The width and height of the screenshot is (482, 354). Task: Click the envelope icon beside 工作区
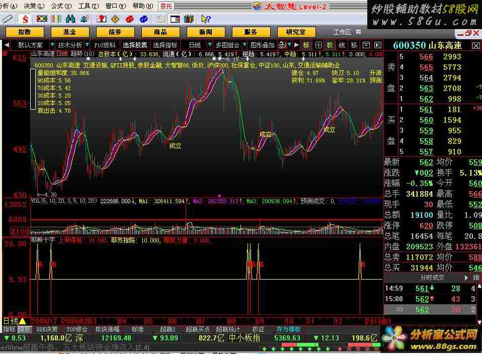(358, 32)
